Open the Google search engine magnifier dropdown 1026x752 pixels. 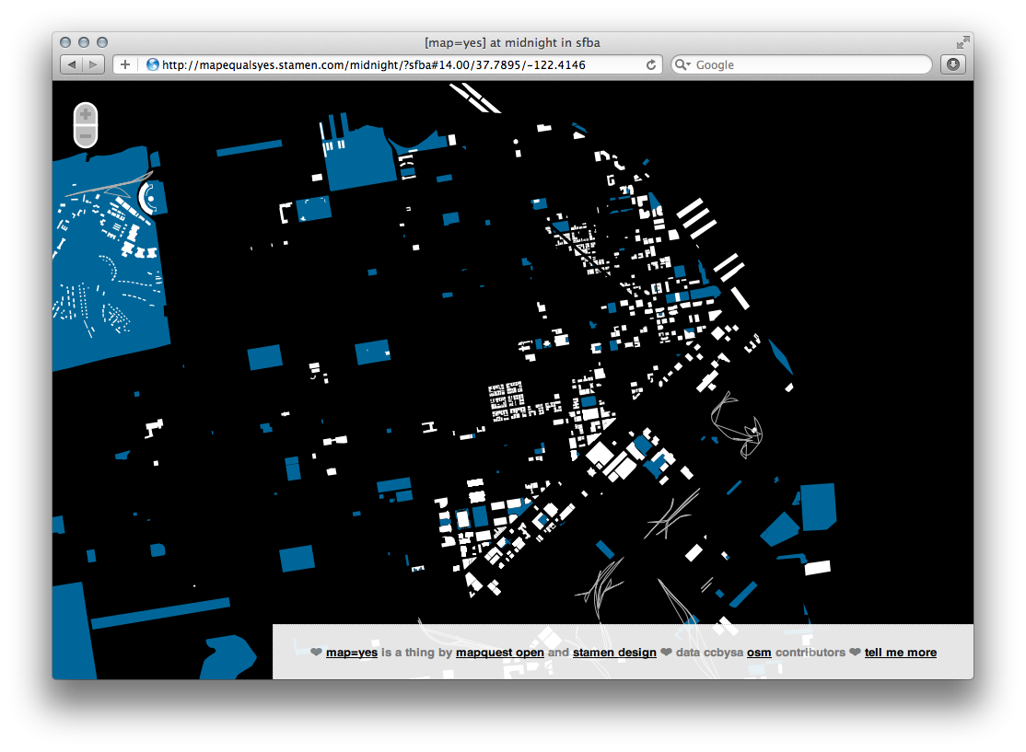pos(682,64)
